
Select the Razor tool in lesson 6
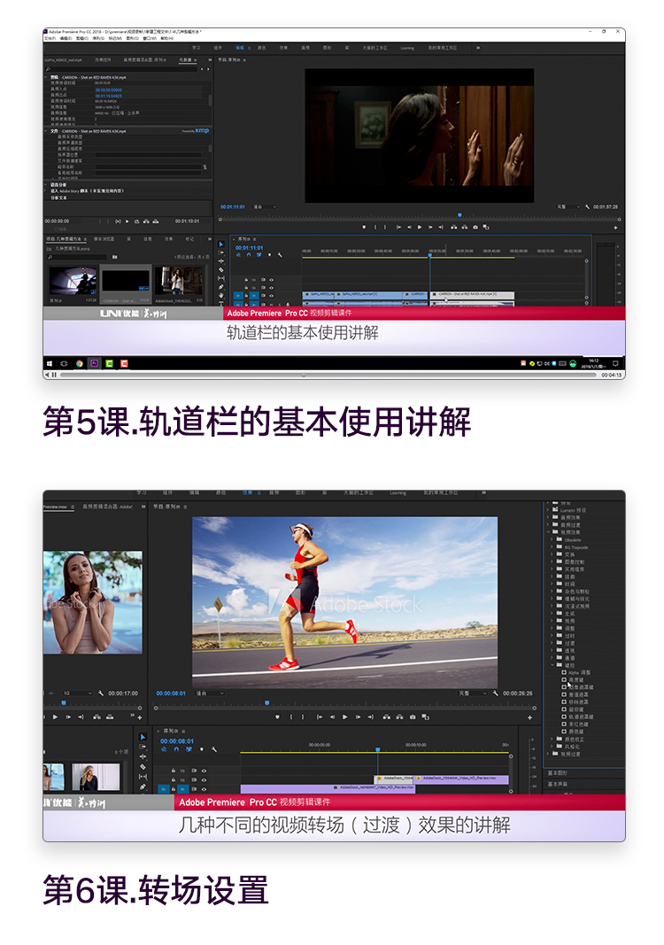(x=143, y=767)
